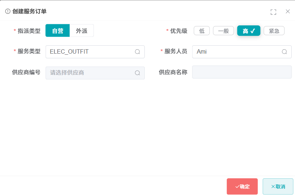The width and height of the screenshot is (295, 196).
Task: Click the 供应商编号 search magnifier icon
Action: (x=138, y=73)
